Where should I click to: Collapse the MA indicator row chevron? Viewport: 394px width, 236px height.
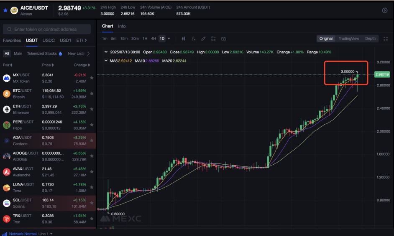click(x=106, y=60)
